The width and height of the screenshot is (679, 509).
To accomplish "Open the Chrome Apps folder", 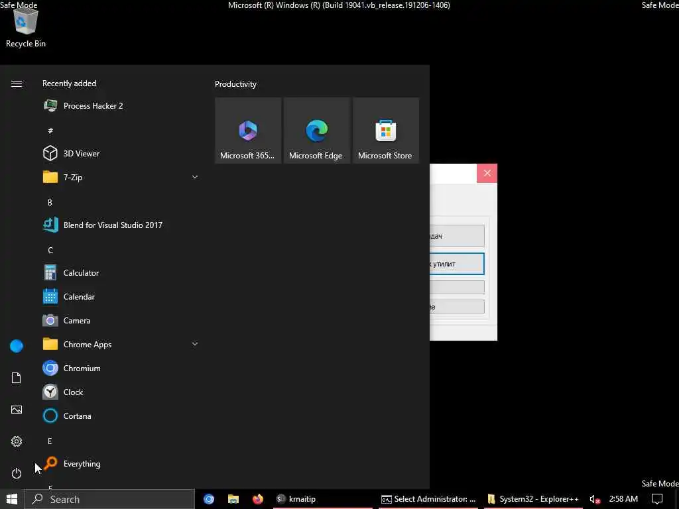I will coord(119,344).
